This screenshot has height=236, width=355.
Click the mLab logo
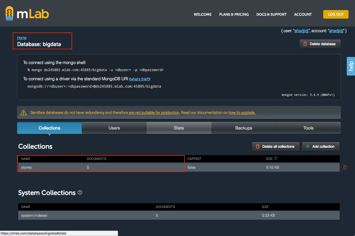[27, 14]
